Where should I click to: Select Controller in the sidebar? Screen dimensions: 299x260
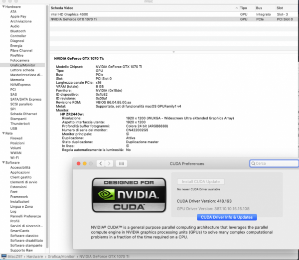point(18,36)
